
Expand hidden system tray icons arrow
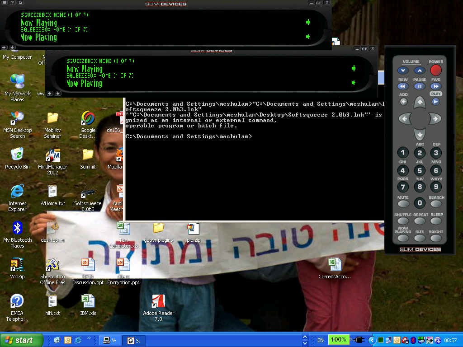click(x=372, y=340)
